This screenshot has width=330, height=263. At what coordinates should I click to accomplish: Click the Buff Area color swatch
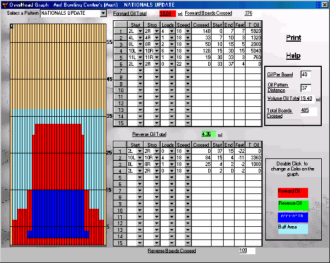tap(293, 229)
